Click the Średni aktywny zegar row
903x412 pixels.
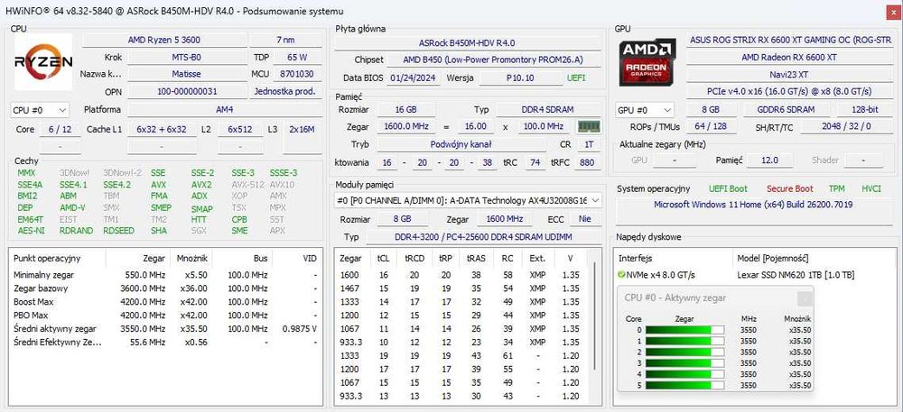(165, 329)
